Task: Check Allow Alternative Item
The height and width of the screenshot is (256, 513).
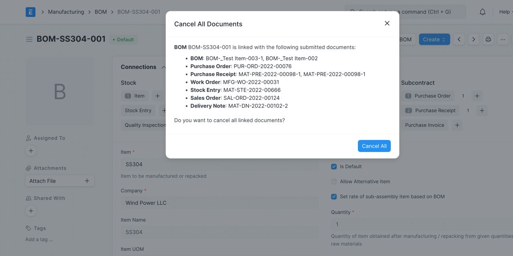Action: click(x=334, y=181)
